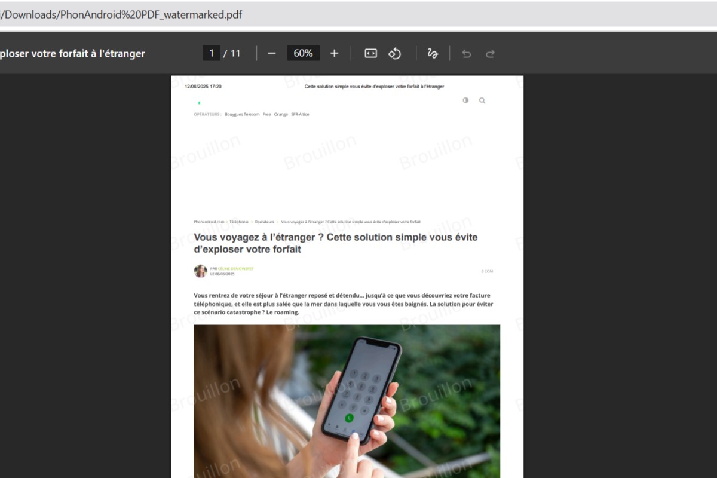Click the search magnifier on the page
The width and height of the screenshot is (717, 478).
tap(482, 100)
